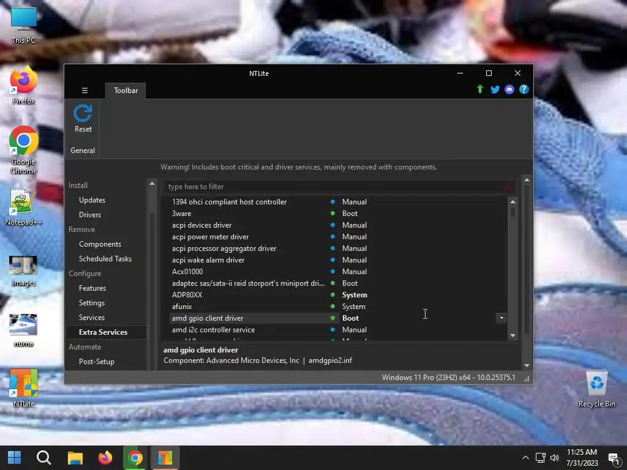This screenshot has width=627, height=470.
Task: Open Scheduled Tasks in the sidebar
Action: [105, 259]
